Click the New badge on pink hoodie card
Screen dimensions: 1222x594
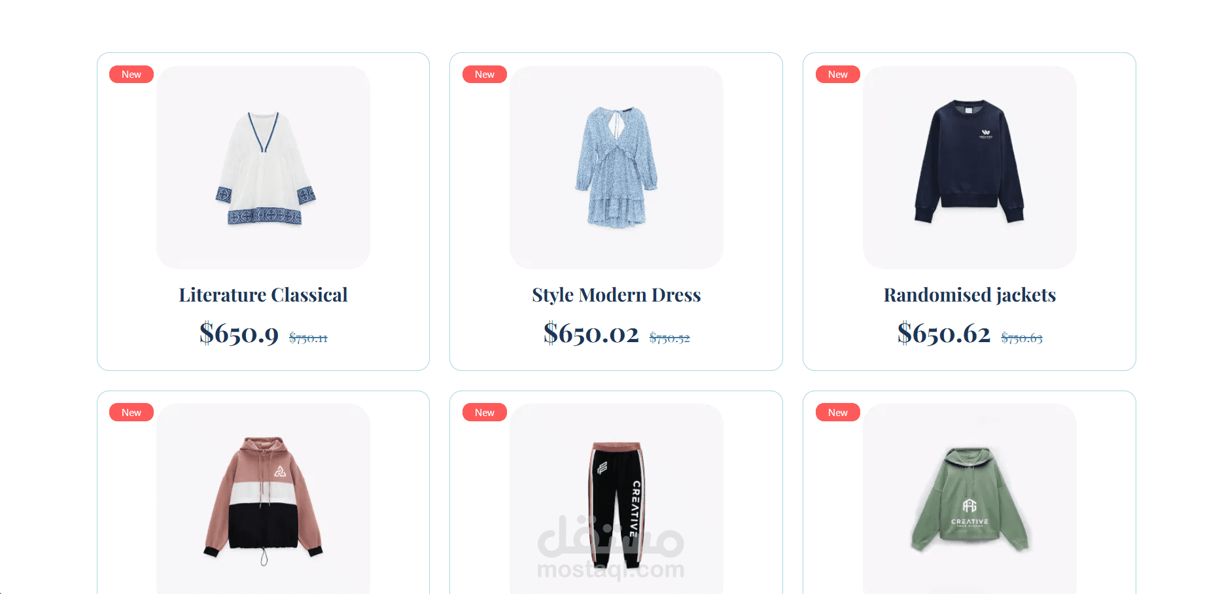coord(131,412)
